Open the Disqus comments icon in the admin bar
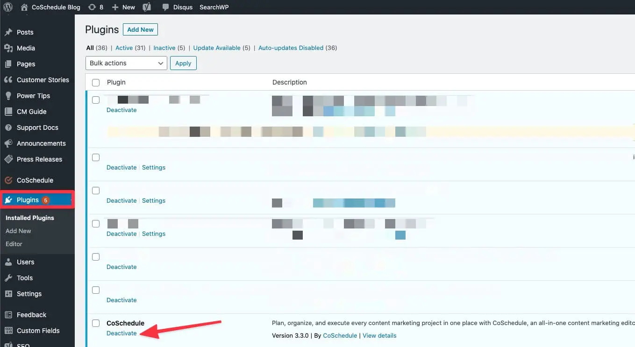635x347 pixels. tap(165, 7)
